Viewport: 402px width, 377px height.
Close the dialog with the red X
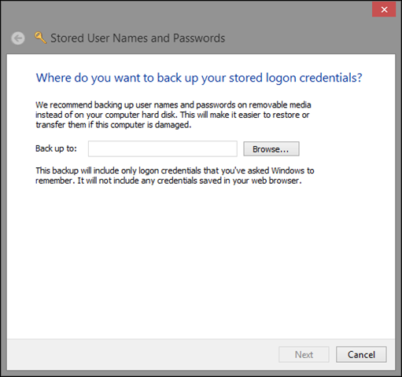tap(384, 9)
